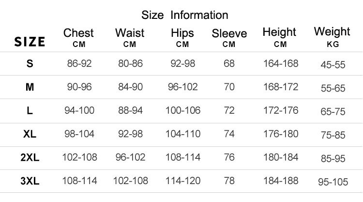Click the Waist CM column header
This screenshot has height=202, width=363.
(130, 37)
